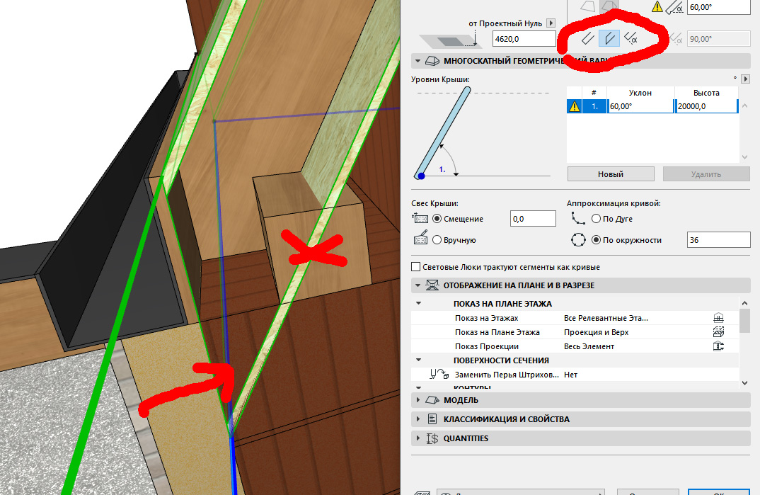This screenshot has width=760, height=495.
Task: Collapse the ПОКАЗ НА ПЛАНЕ ЭТАЖА group
Action: click(418, 304)
